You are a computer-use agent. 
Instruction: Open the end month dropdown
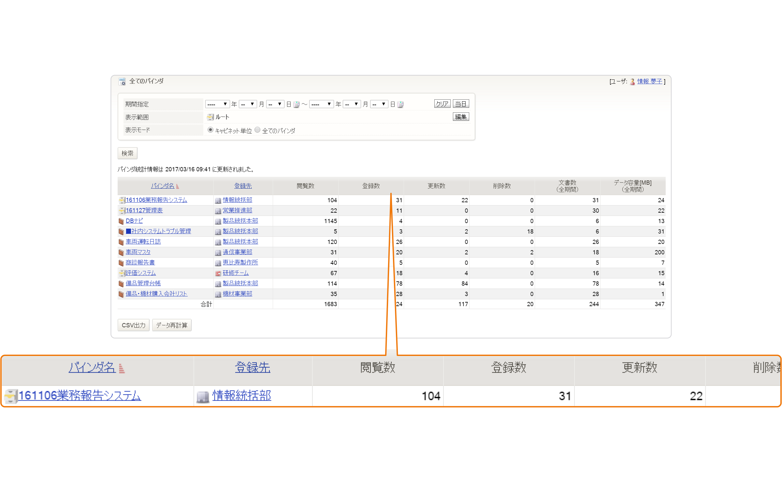click(x=352, y=104)
